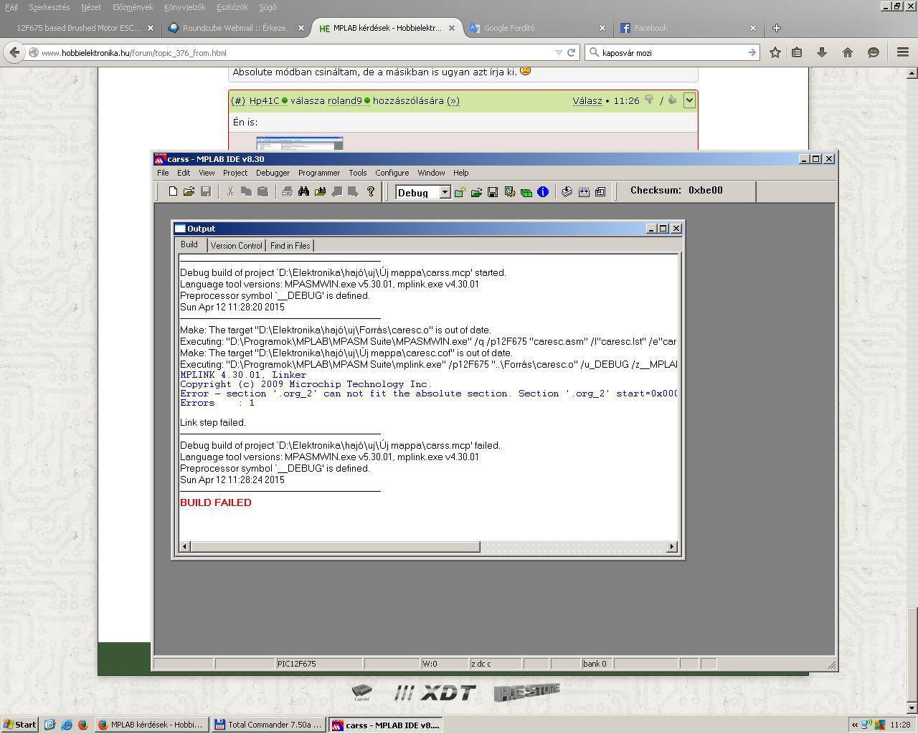This screenshot has width=918, height=734.
Task: Open Firefox downloads arrow icon
Action: pos(822,52)
